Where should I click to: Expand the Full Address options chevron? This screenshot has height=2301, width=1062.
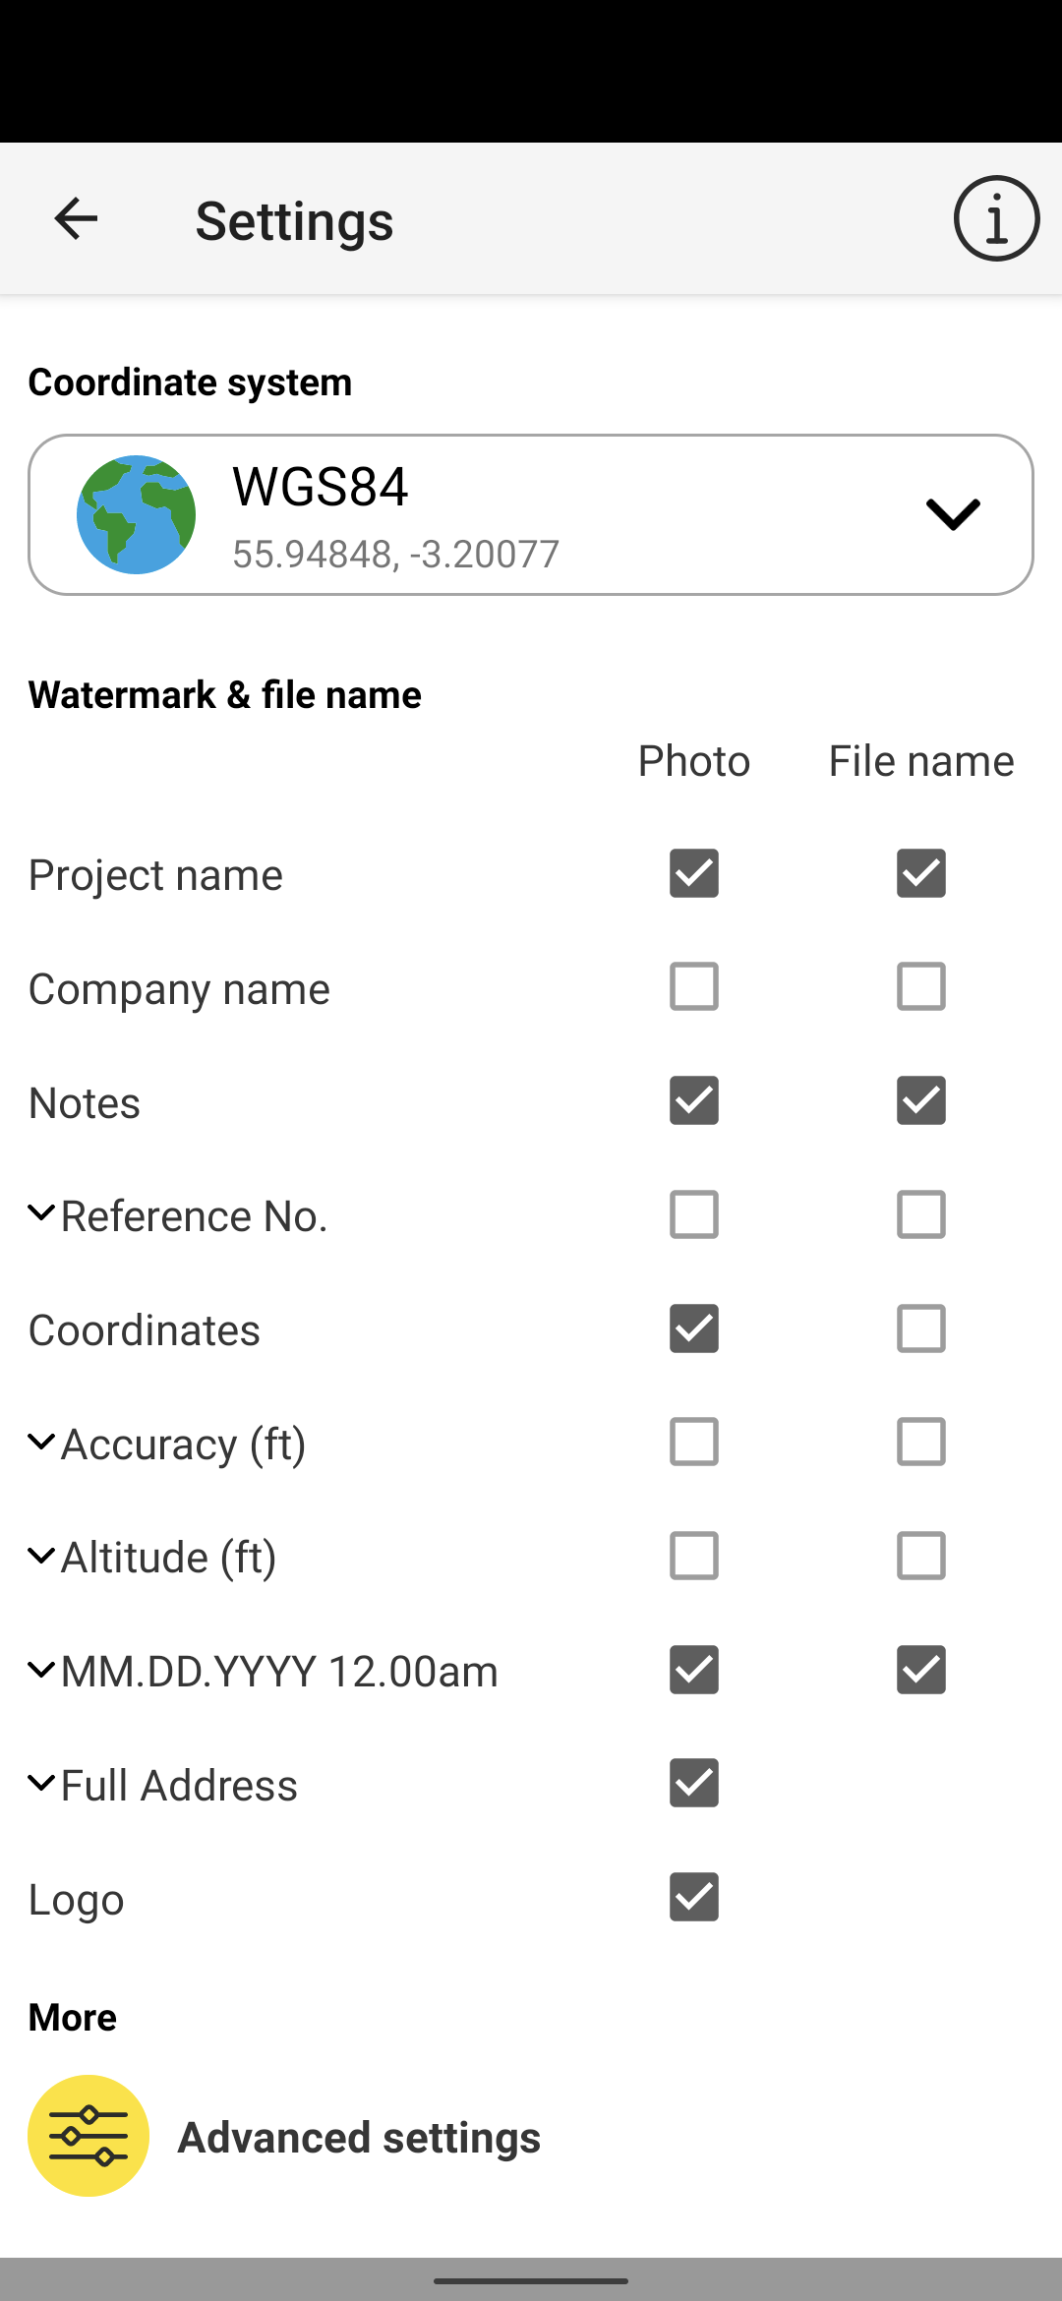click(41, 1783)
